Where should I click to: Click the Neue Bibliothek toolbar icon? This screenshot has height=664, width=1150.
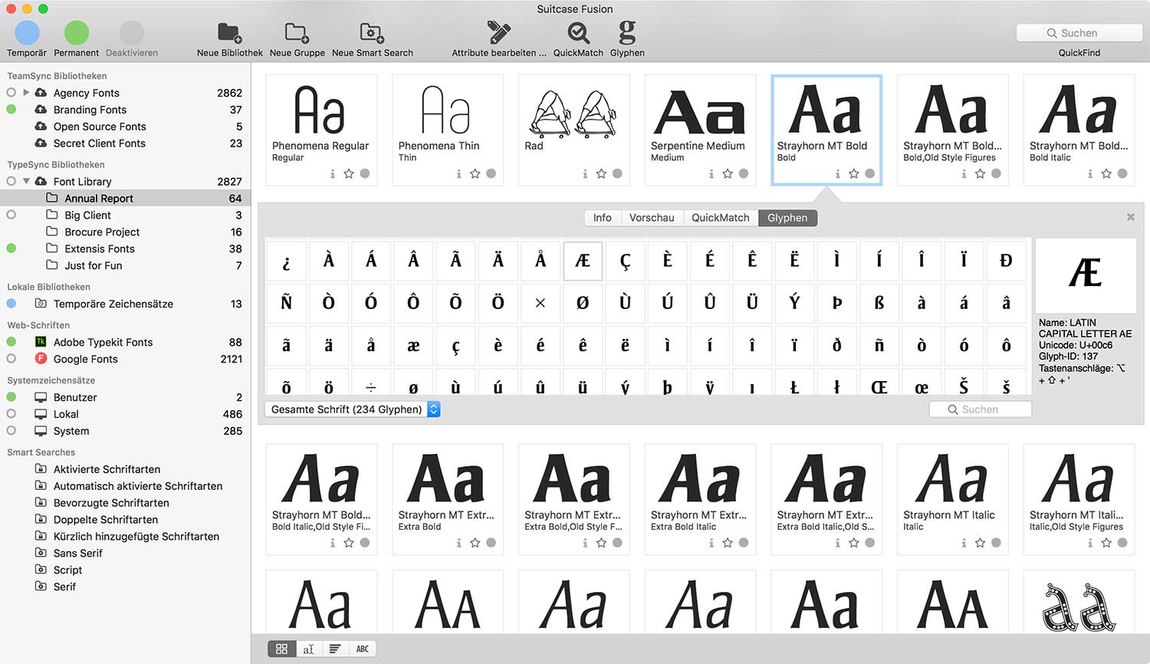pyautogui.click(x=229, y=34)
